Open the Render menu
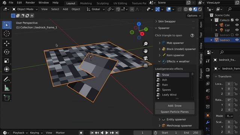Image resolution: width=240 pixels, height=135 pixels. point(30,3)
